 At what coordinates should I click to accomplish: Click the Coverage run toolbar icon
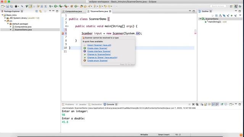(60, 6)
